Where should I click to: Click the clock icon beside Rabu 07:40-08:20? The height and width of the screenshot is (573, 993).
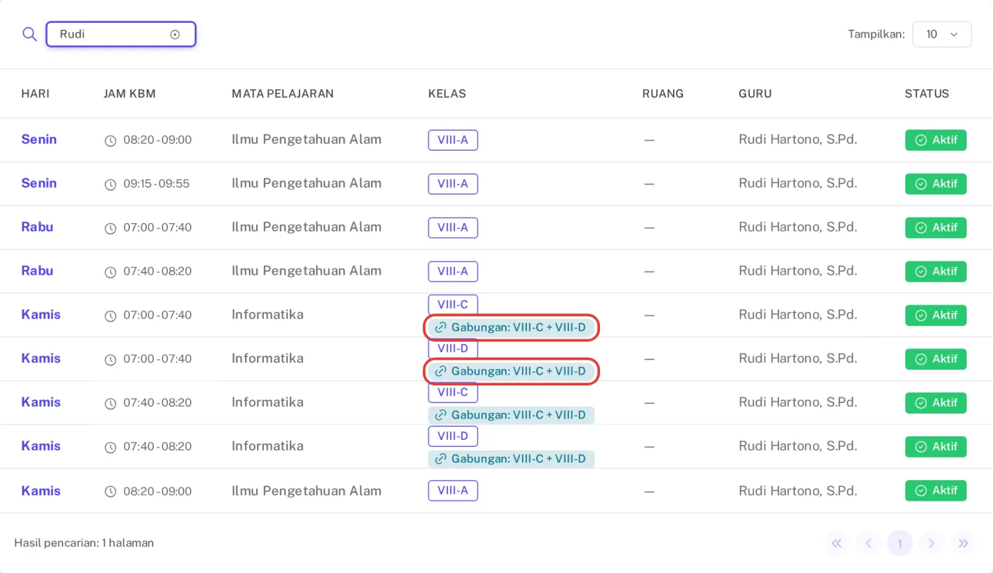[111, 273]
